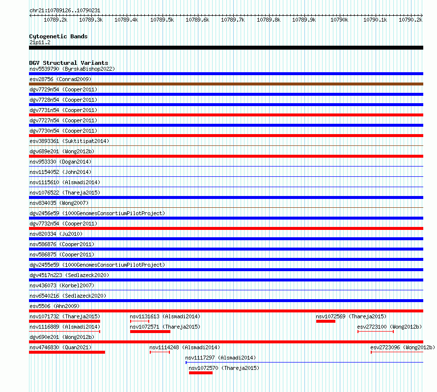
Task: Click the 10789.2k ruler tick label
Action: point(55,20)
